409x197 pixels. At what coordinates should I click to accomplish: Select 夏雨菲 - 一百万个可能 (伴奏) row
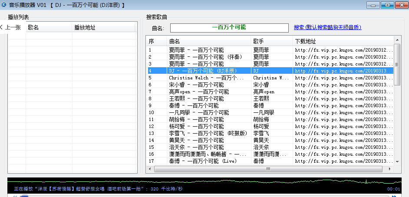[270, 57]
